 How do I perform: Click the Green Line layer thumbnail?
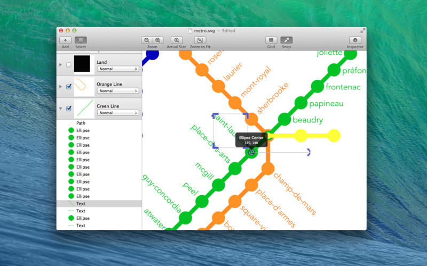[84, 109]
